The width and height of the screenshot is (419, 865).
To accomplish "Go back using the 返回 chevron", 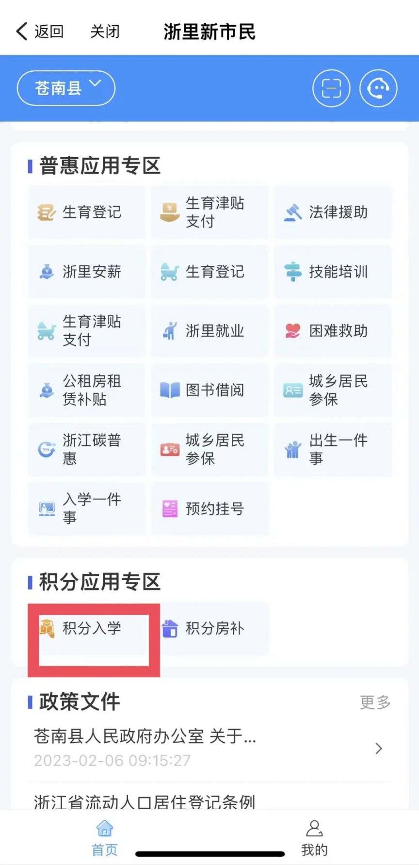I will (22, 32).
